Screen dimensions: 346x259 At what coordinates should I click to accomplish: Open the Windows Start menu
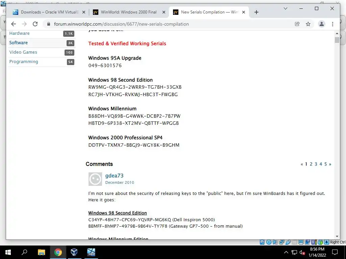8,252
